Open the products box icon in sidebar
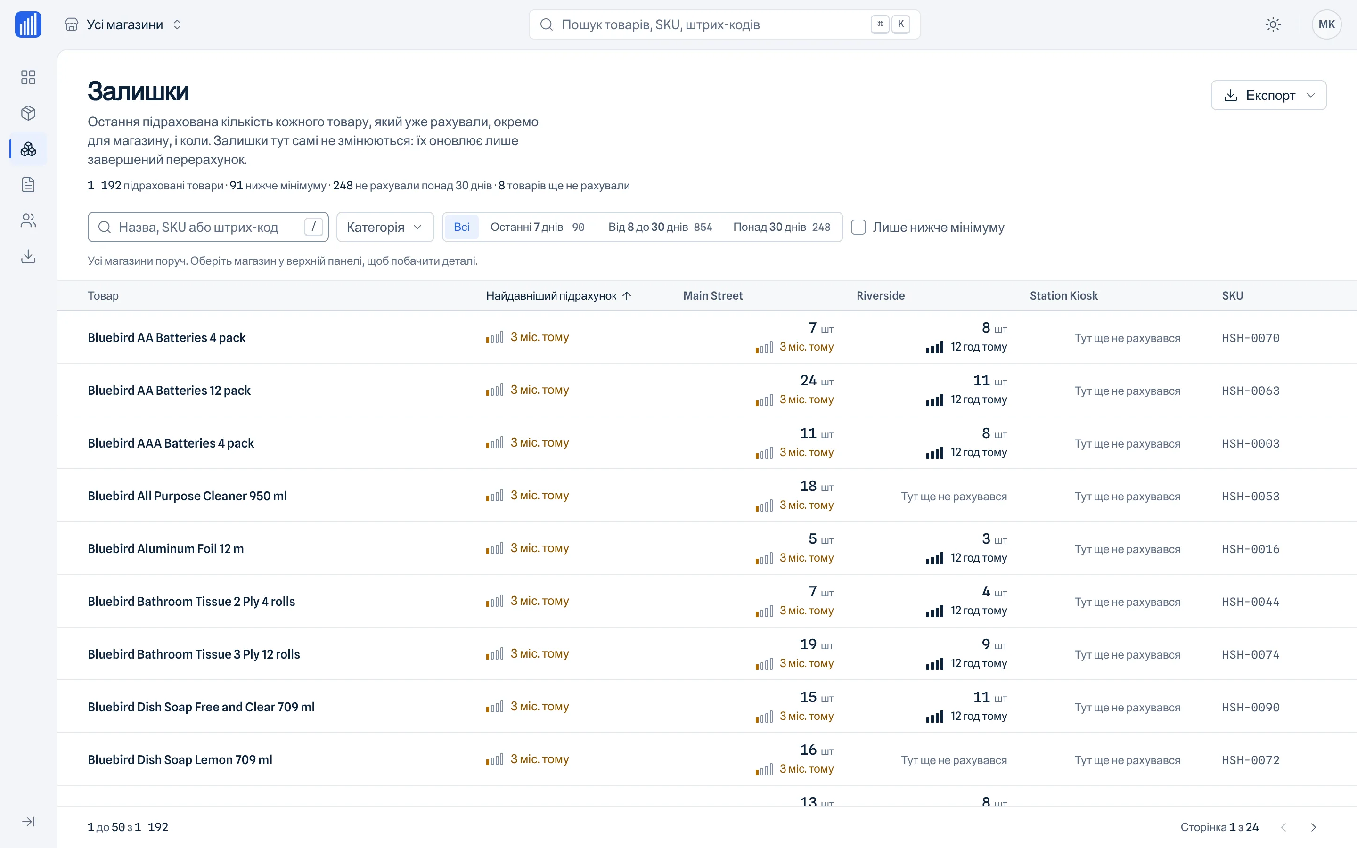 tap(28, 113)
